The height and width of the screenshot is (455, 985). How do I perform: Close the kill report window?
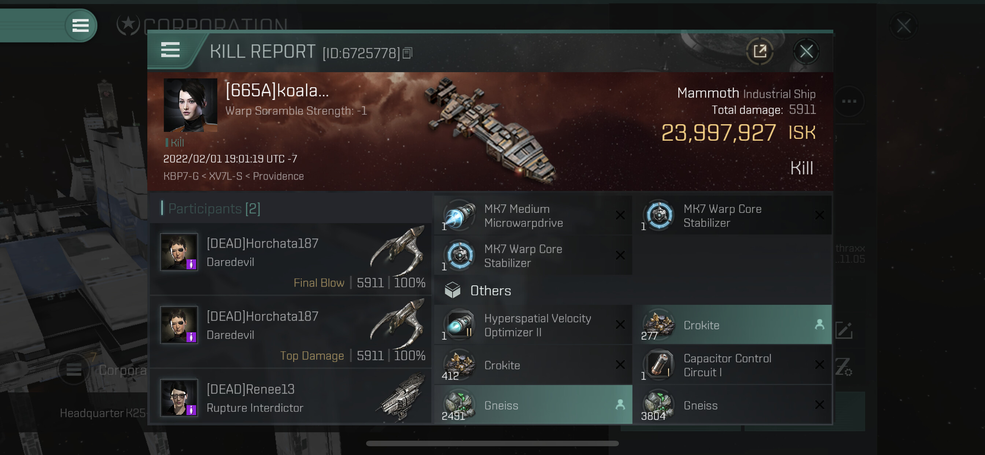(806, 51)
